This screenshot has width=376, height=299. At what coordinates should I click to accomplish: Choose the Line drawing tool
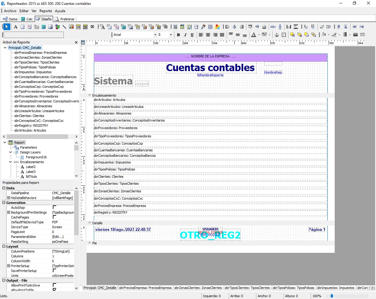[64, 27]
